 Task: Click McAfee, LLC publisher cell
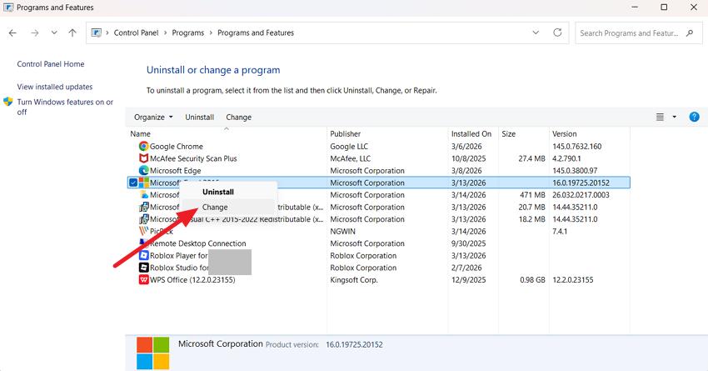coord(350,158)
